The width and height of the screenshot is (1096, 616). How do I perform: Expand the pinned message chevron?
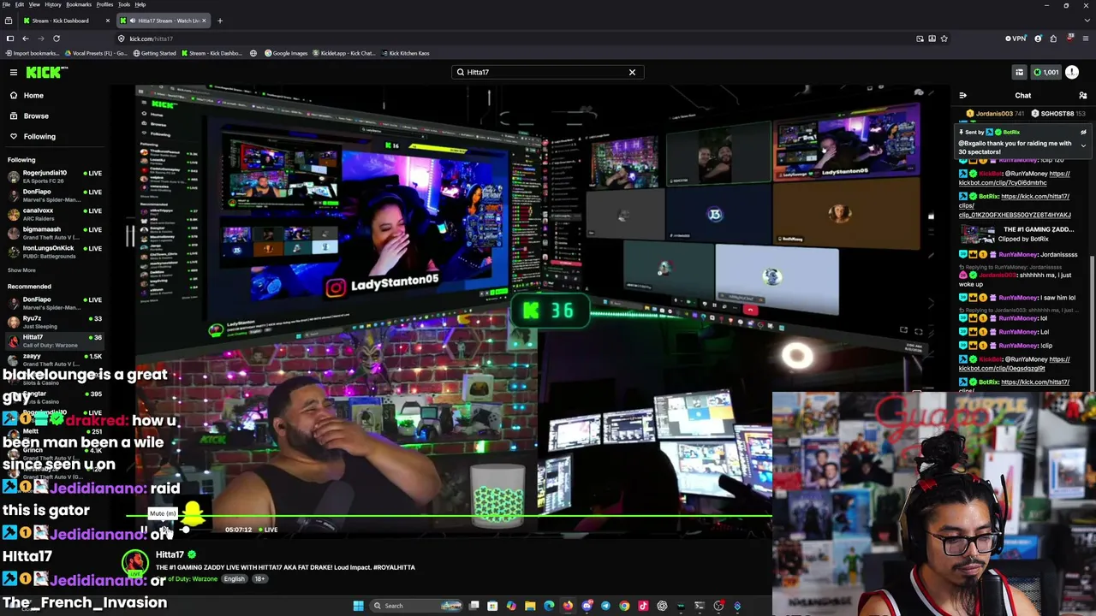click(x=1083, y=145)
